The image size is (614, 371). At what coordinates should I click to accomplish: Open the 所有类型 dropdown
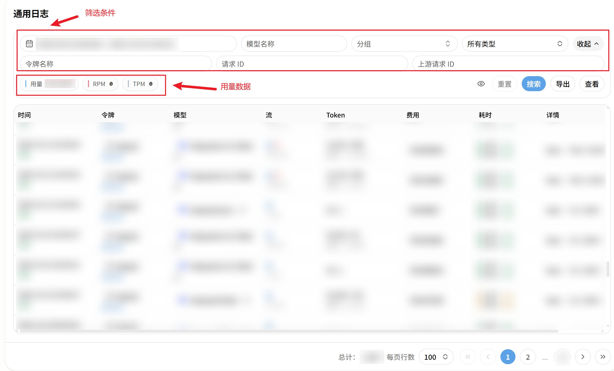pyautogui.click(x=515, y=44)
